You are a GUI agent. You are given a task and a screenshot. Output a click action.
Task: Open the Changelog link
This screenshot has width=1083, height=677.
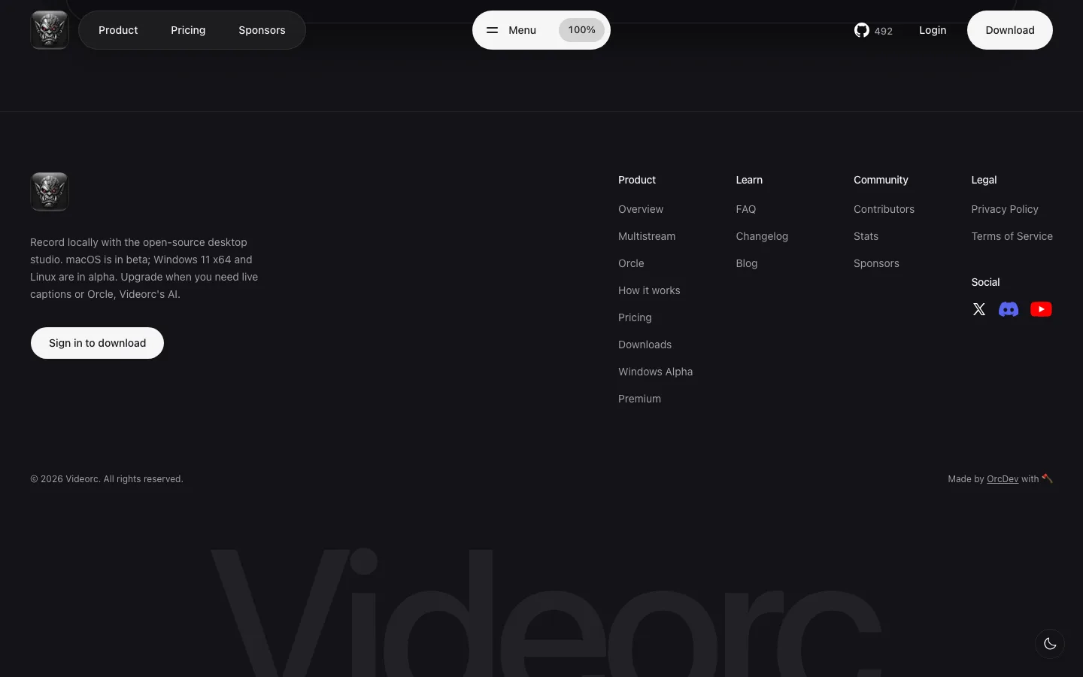click(x=762, y=236)
